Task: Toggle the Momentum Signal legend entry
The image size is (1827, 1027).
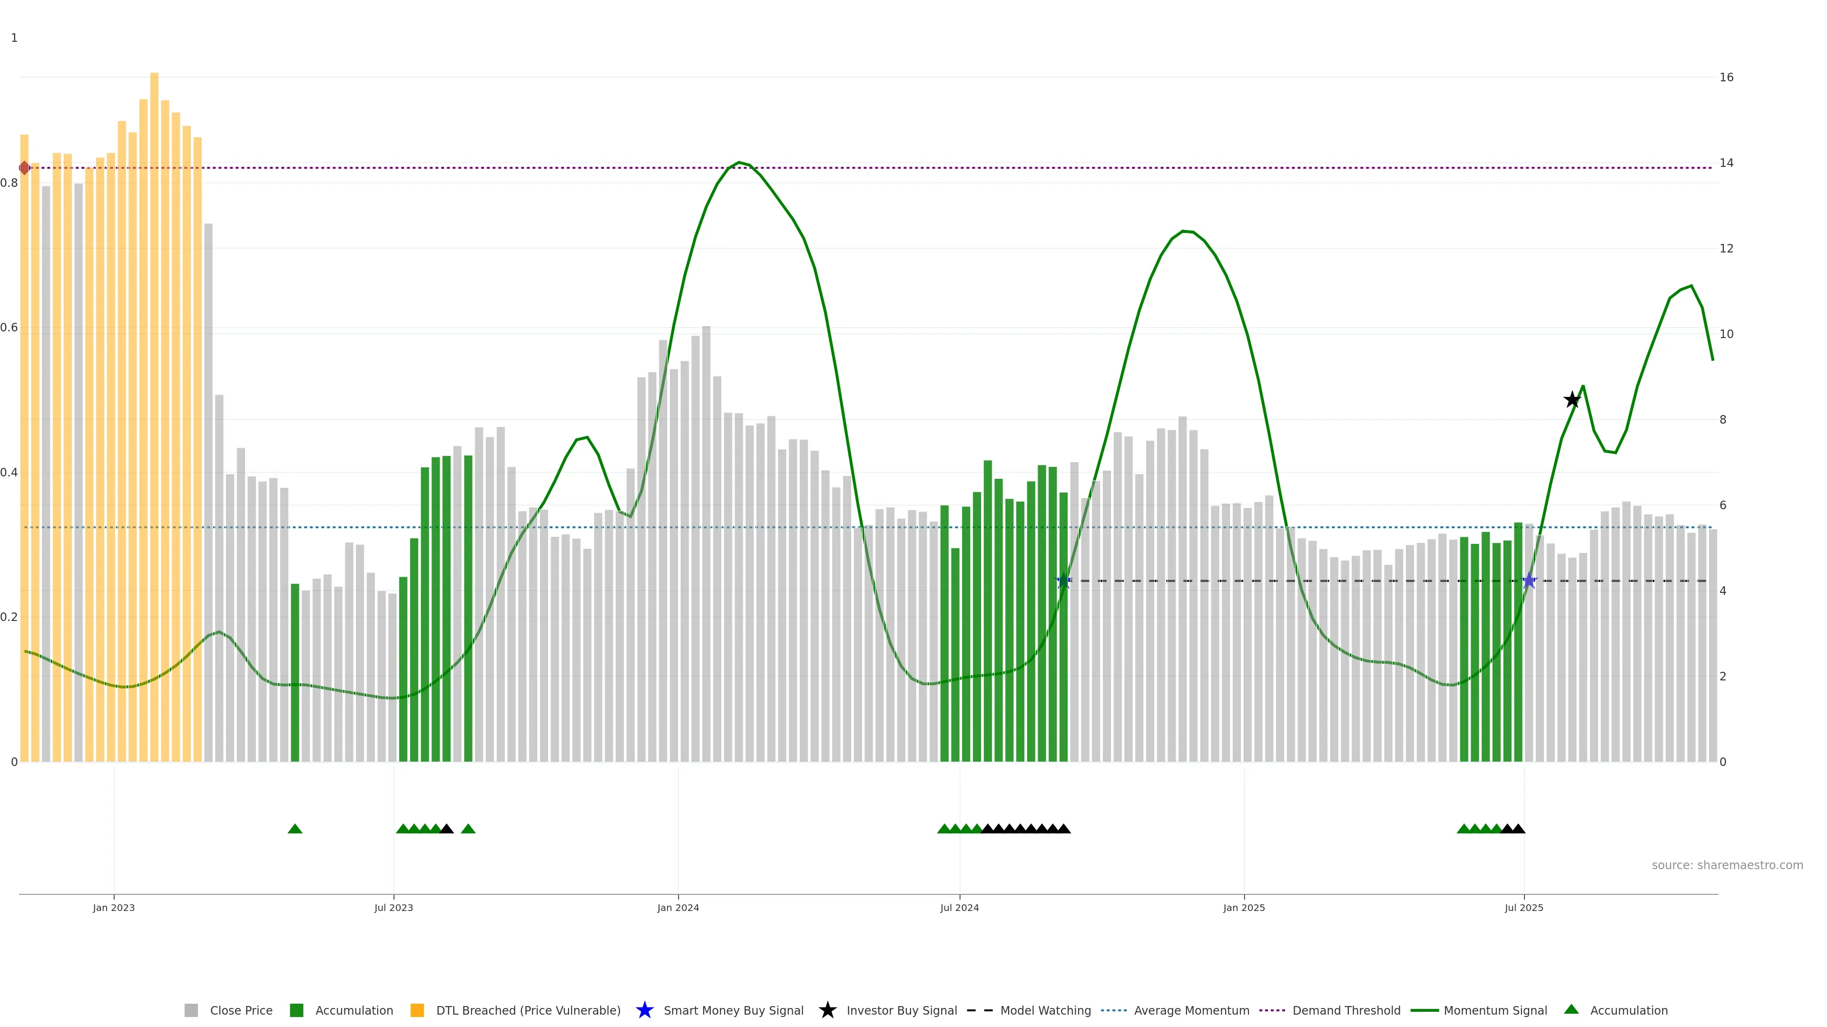Action: click(x=1495, y=1010)
